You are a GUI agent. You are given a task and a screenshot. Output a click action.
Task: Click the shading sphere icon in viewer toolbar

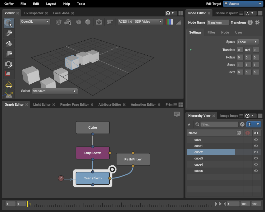coord(88,22)
